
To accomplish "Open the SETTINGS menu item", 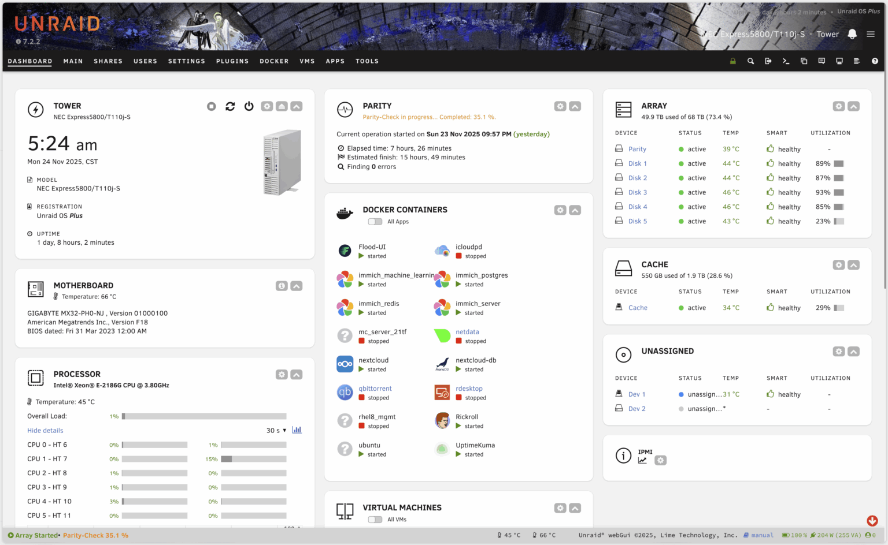I will tap(186, 61).
